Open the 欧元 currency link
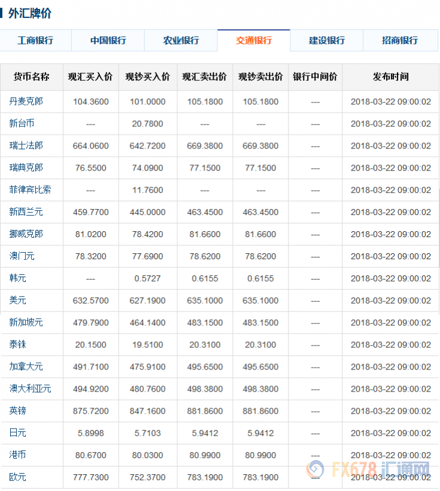Image resolution: width=440 pixels, height=491 pixels. 17,477
